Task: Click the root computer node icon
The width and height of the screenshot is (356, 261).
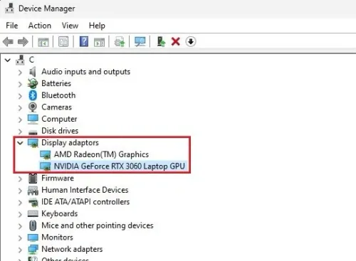Action: [20, 60]
